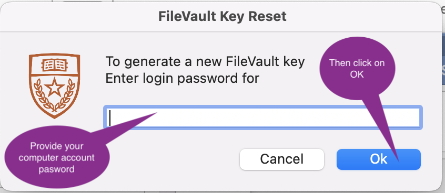Click the word 'Reset' in the dialog title
Viewport: 445px width, 193px height.
pos(267,16)
